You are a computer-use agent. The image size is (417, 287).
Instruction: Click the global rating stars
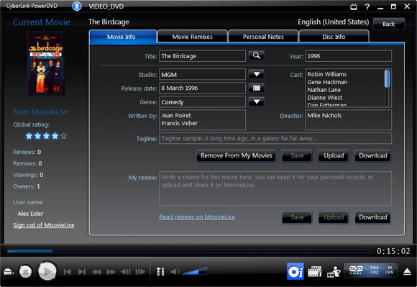tap(46, 136)
